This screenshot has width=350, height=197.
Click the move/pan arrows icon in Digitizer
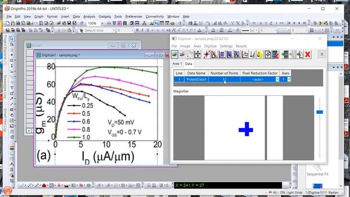197,54
